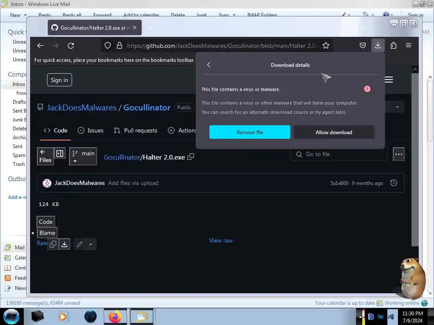Click the three-dots more file actions button

coord(398,154)
